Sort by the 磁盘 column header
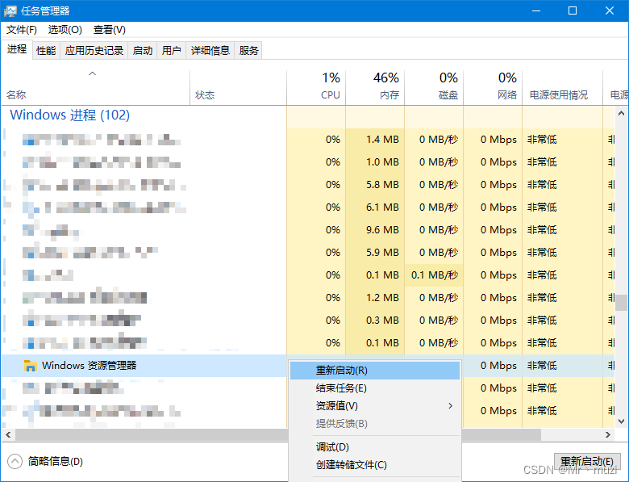Viewport: 629px width, 482px height. tap(434, 87)
